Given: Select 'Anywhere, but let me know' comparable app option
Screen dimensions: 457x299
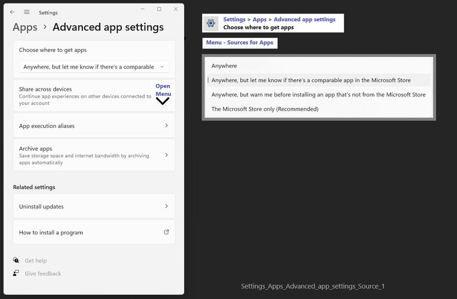Looking at the screenshot, I should [x=319, y=80].
